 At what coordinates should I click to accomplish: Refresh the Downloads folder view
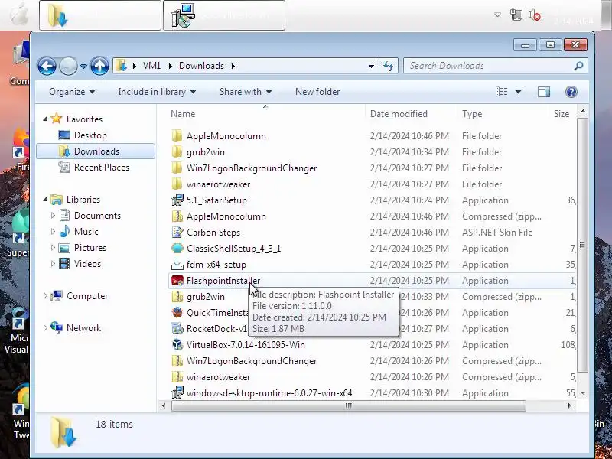point(389,66)
